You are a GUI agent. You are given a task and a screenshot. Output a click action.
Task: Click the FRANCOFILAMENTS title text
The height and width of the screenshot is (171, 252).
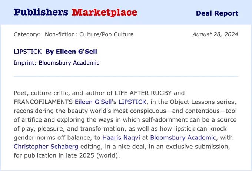[43, 102]
